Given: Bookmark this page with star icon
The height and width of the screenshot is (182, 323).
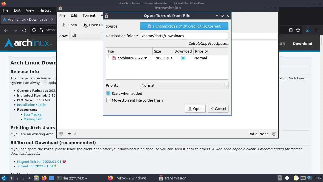Looking at the screenshot, I should coord(298,30).
